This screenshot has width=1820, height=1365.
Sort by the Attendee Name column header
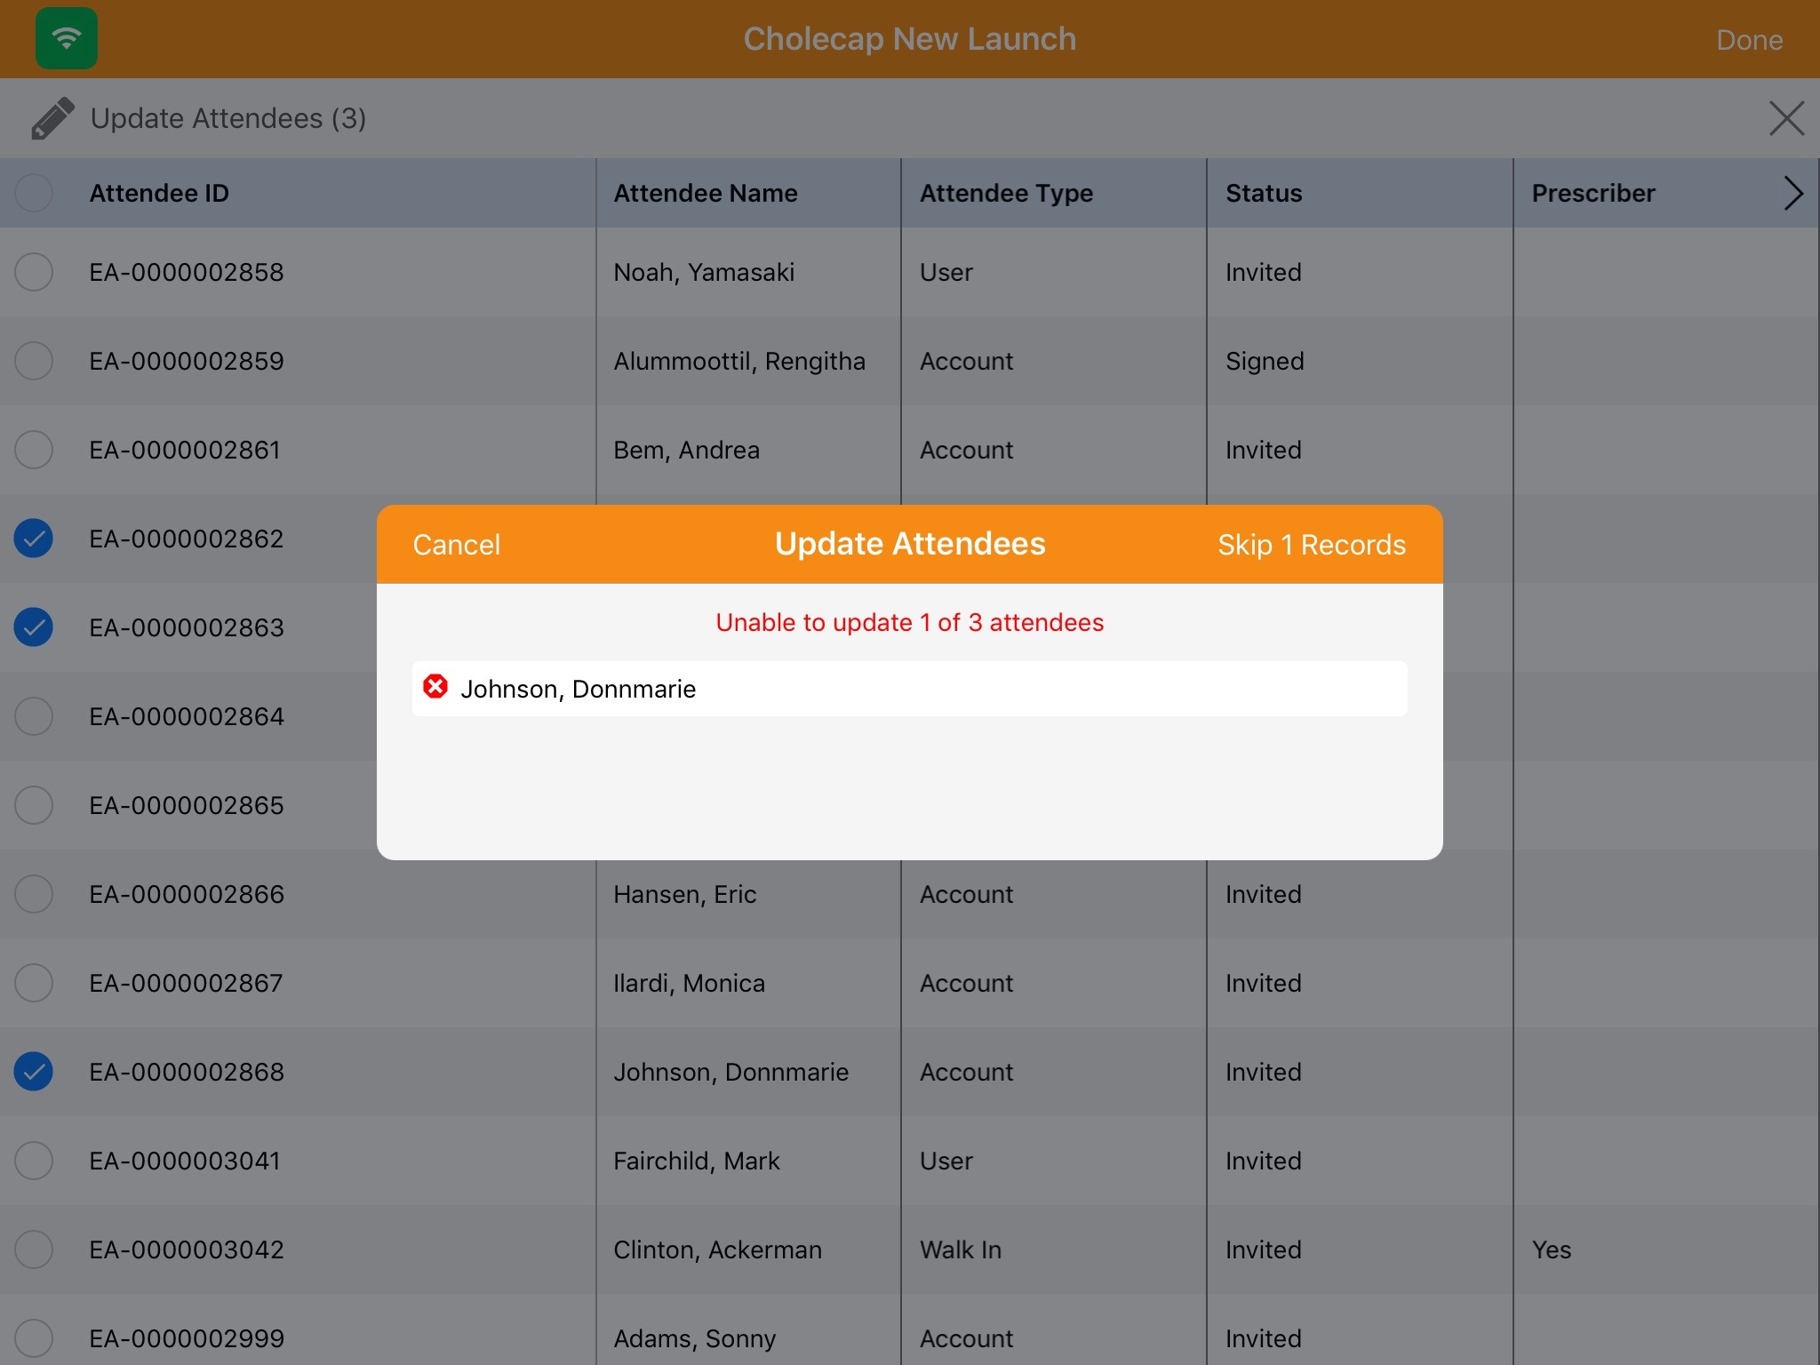pos(706,193)
